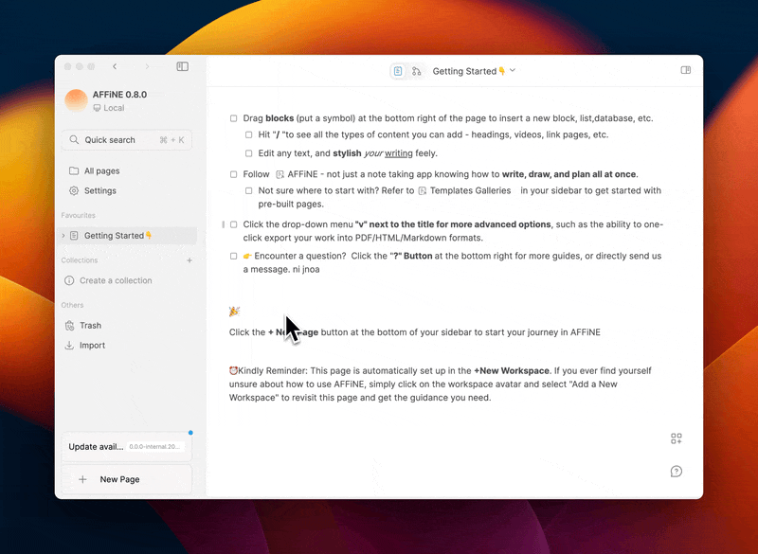The width and height of the screenshot is (758, 554).
Task: Check the 'Encounter a question' checkbox
Action: pos(233,256)
